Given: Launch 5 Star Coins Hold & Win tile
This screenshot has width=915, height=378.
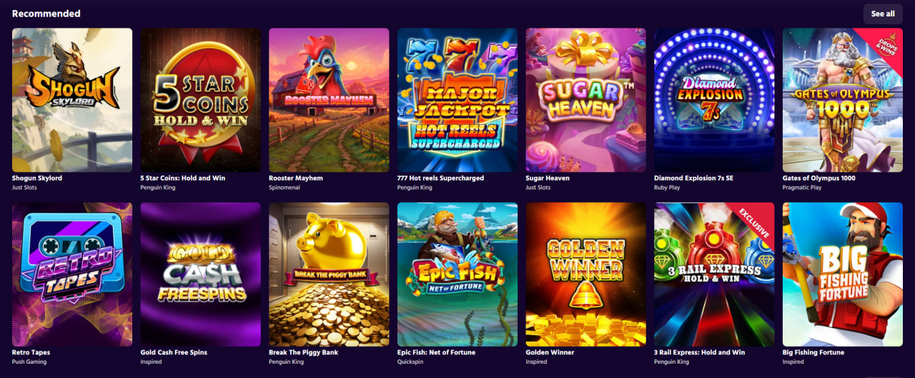Looking at the screenshot, I should click(201, 100).
